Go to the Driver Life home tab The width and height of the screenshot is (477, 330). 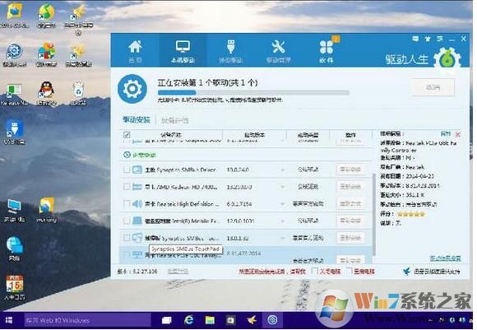point(135,51)
